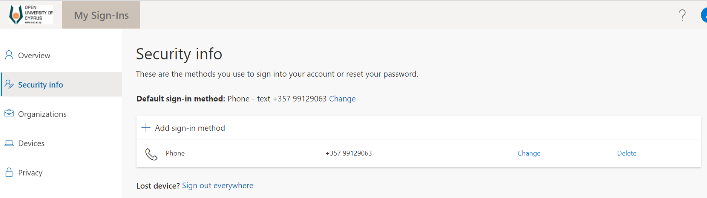Click the Security info key-person icon
This screenshot has height=198, width=707.
tap(9, 84)
